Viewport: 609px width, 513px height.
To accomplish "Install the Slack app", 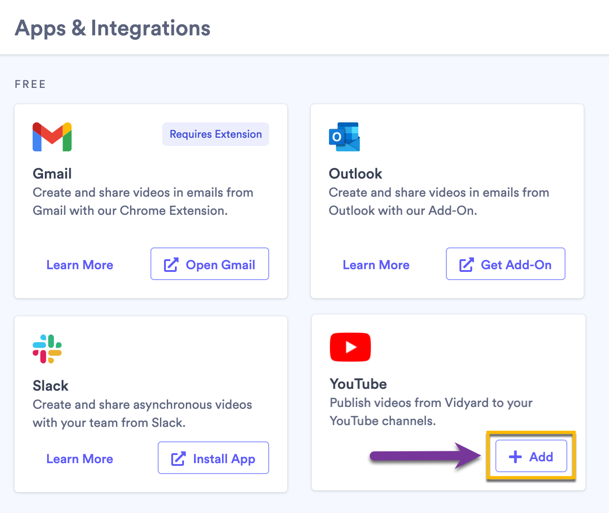I will pyautogui.click(x=213, y=458).
